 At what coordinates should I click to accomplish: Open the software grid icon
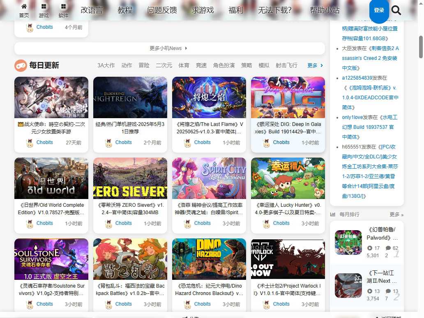[x=63, y=7]
